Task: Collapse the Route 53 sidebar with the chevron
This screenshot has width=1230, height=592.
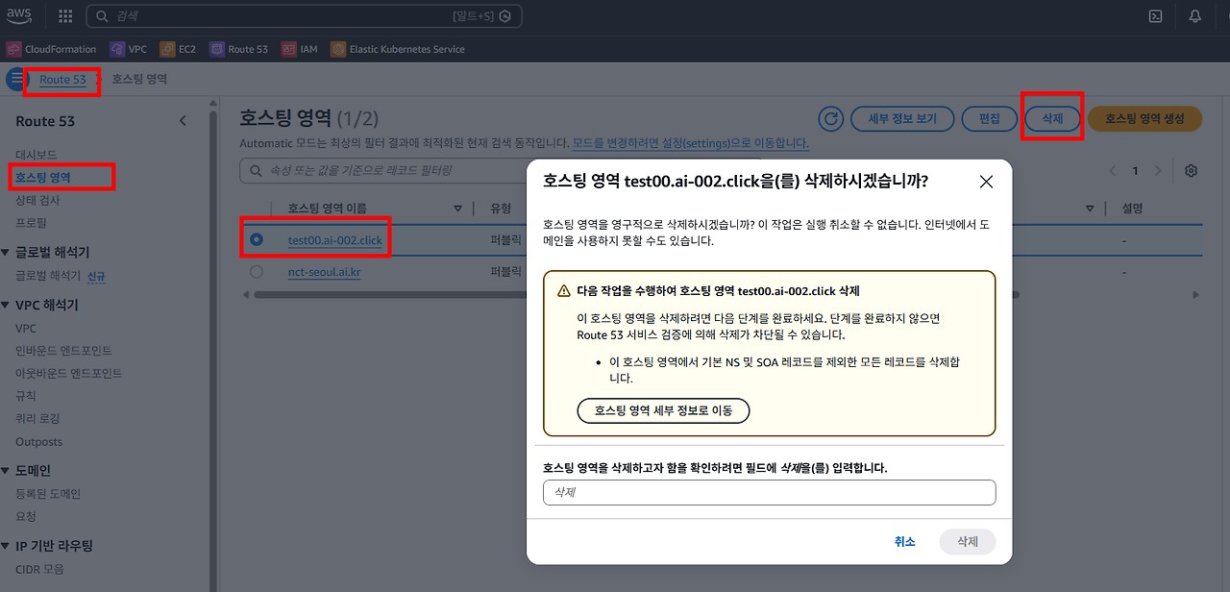Action: 183,120
